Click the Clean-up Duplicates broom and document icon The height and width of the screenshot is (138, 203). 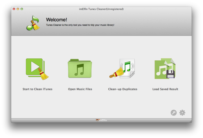tap(123, 69)
